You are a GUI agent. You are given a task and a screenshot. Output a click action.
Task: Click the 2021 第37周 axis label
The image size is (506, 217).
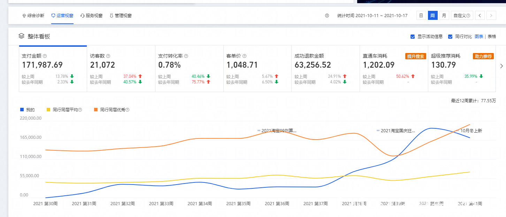315,203
